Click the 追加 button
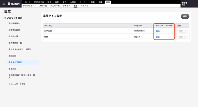The width and height of the screenshot is (198, 107). (x=185, y=17)
